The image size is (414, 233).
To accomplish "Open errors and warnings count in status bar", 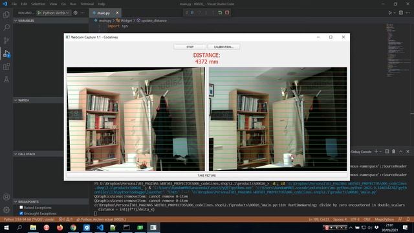I will (65, 219).
